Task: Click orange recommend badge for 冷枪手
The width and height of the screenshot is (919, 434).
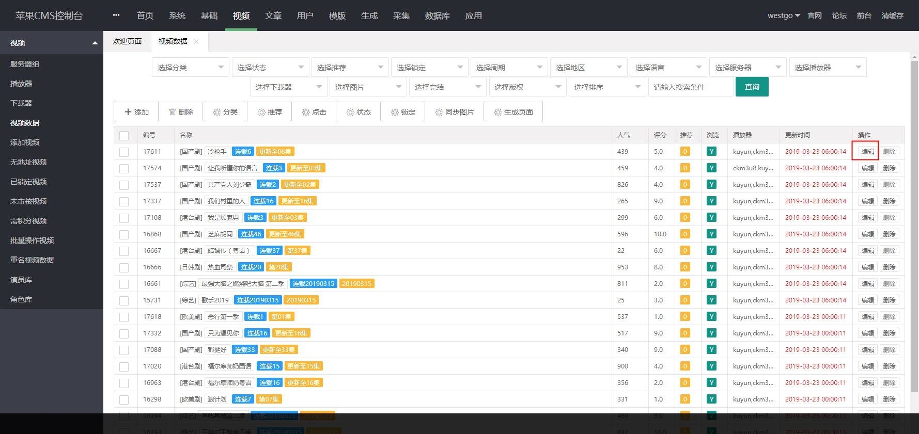Action: 685,152
